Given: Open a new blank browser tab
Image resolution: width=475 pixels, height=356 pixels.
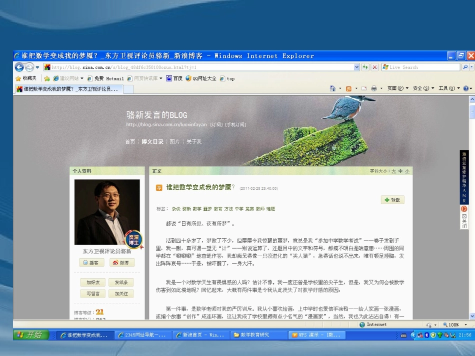Looking at the screenshot, I should 128,89.
